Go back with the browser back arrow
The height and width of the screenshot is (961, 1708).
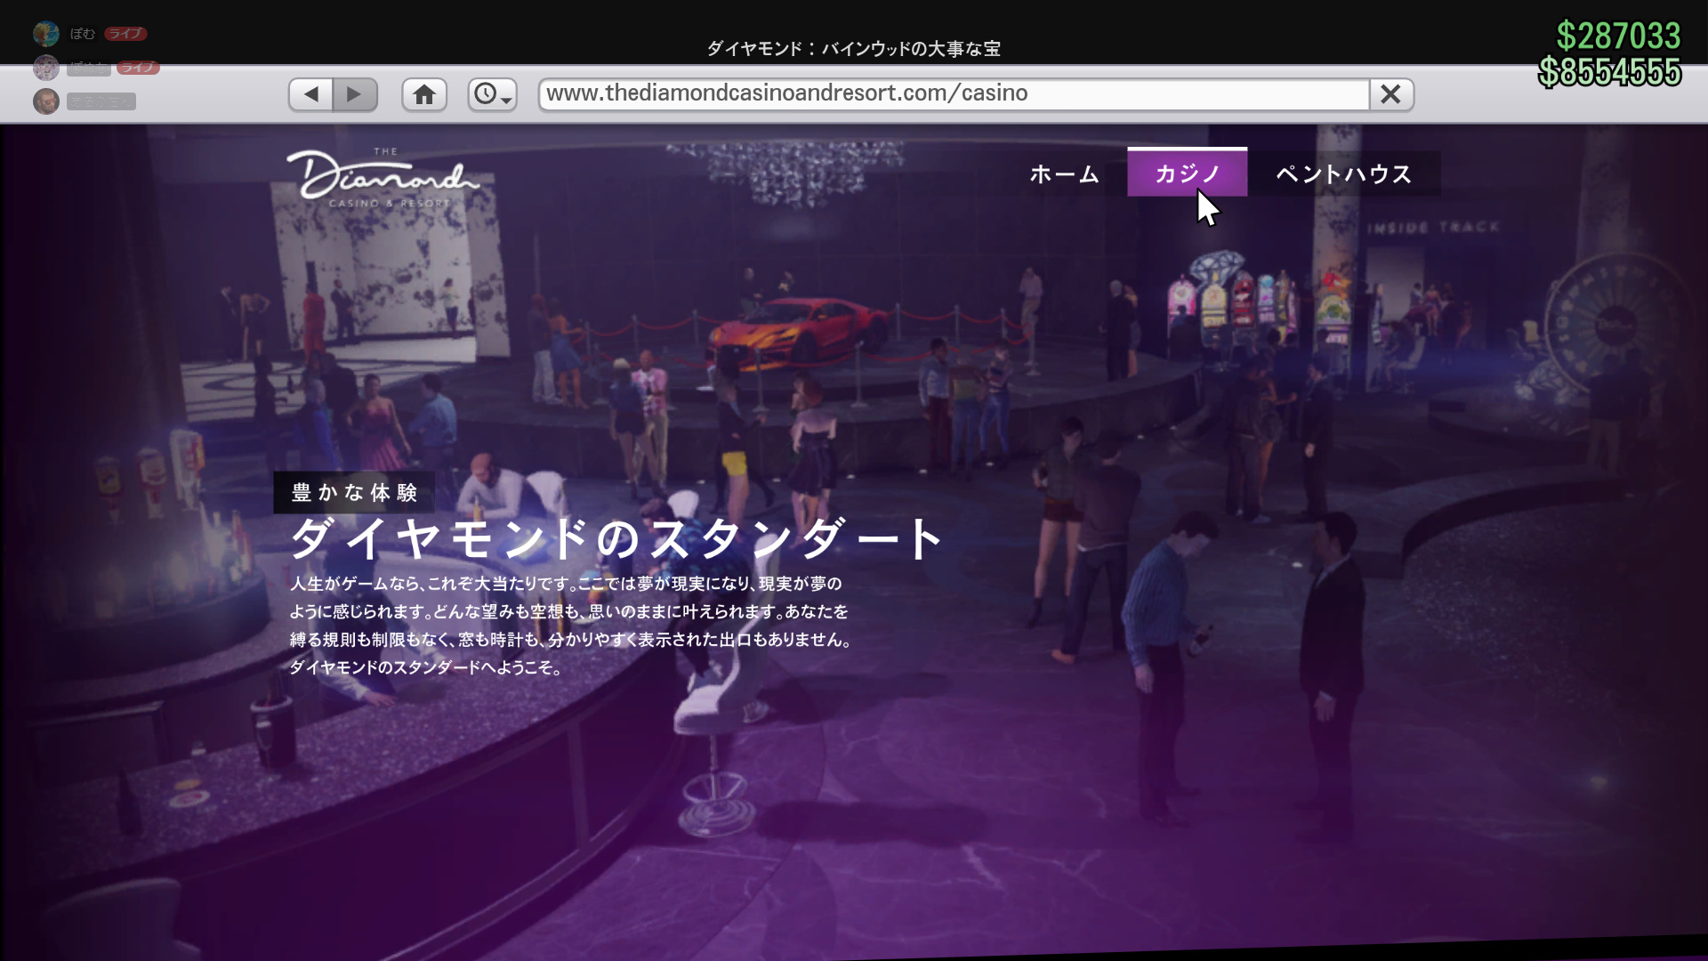coord(311,94)
